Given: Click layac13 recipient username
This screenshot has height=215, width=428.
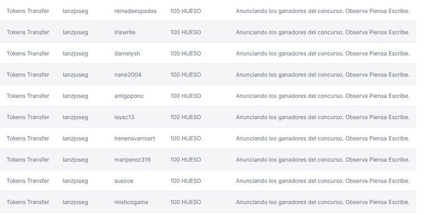Looking at the screenshot, I should (124, 117).
